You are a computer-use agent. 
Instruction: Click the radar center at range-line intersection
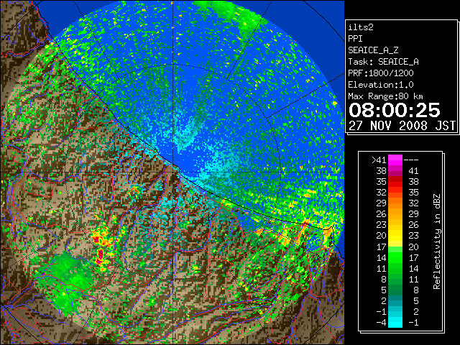pyautogui.click(x=173, y=172)
